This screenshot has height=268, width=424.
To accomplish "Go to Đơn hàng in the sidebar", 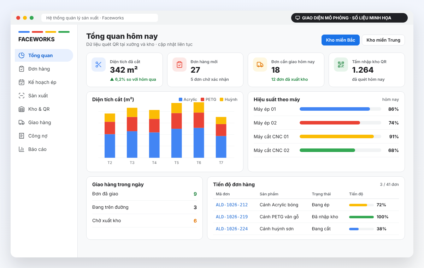I will (x=44, y=69).
